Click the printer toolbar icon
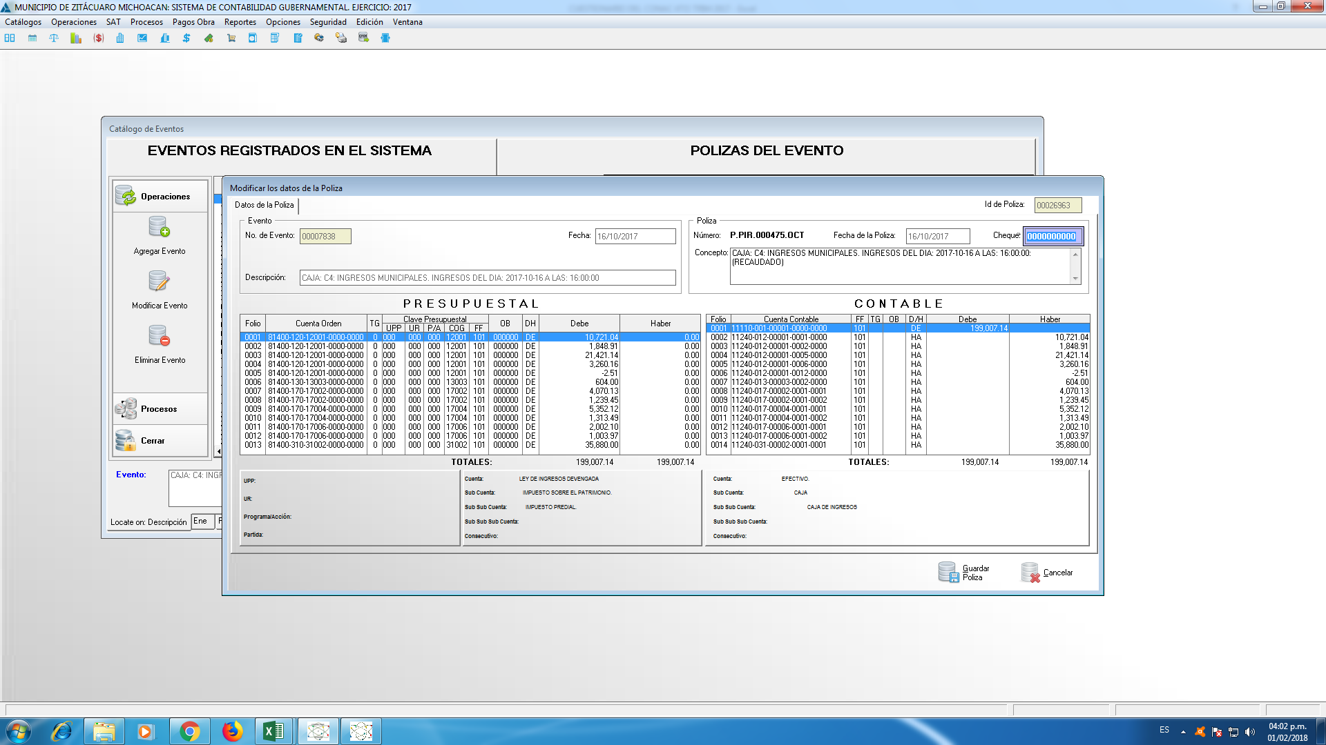Viewport: 1326px width, 745px height. tap(341, 38)
